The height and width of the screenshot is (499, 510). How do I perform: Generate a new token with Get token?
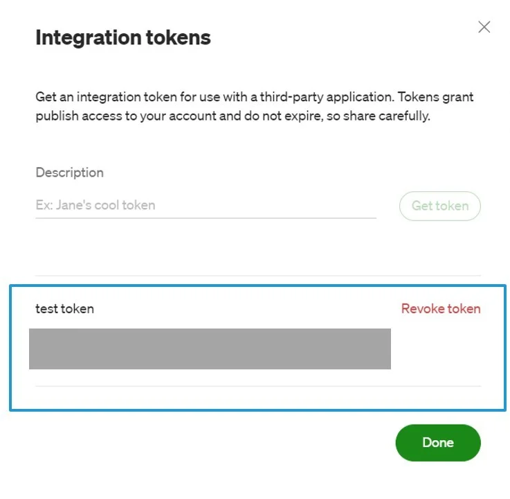(x=439, y=206)
